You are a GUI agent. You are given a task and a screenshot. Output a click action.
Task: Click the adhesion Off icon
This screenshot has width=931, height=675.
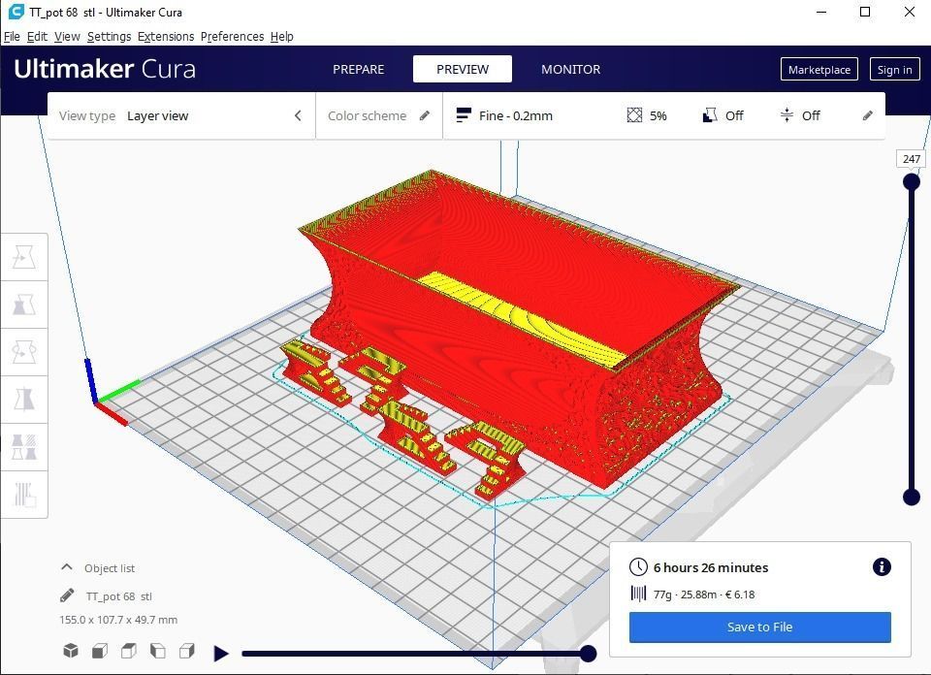[x=787, y=115]
